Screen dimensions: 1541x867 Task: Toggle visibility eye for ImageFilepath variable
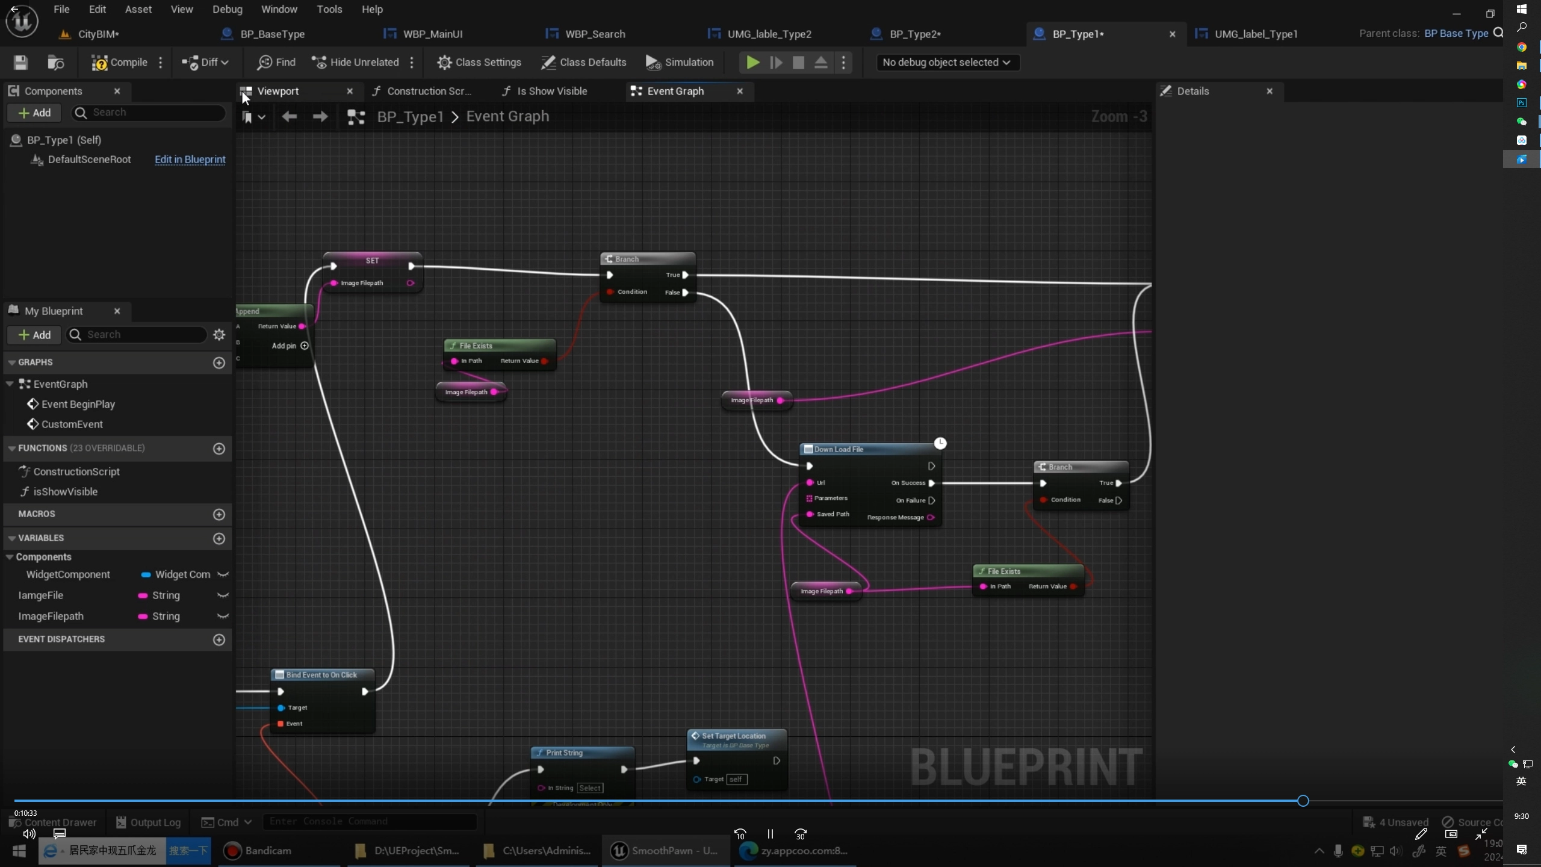(x=223, y=617)
